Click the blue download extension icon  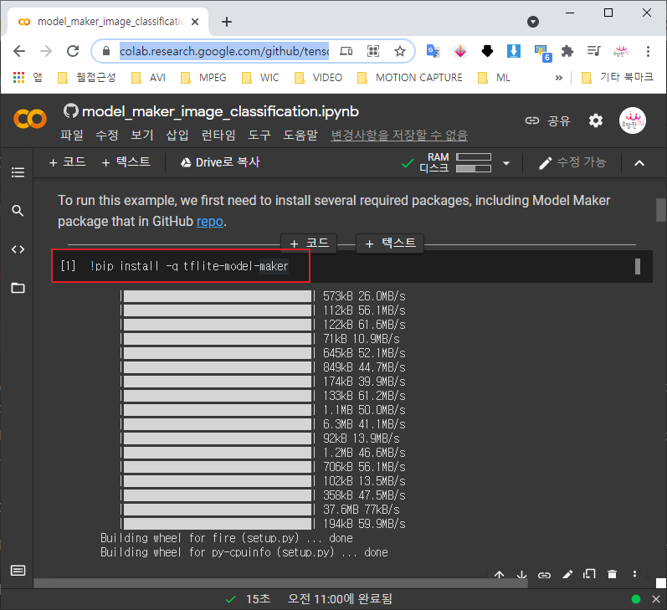[514, 52]
